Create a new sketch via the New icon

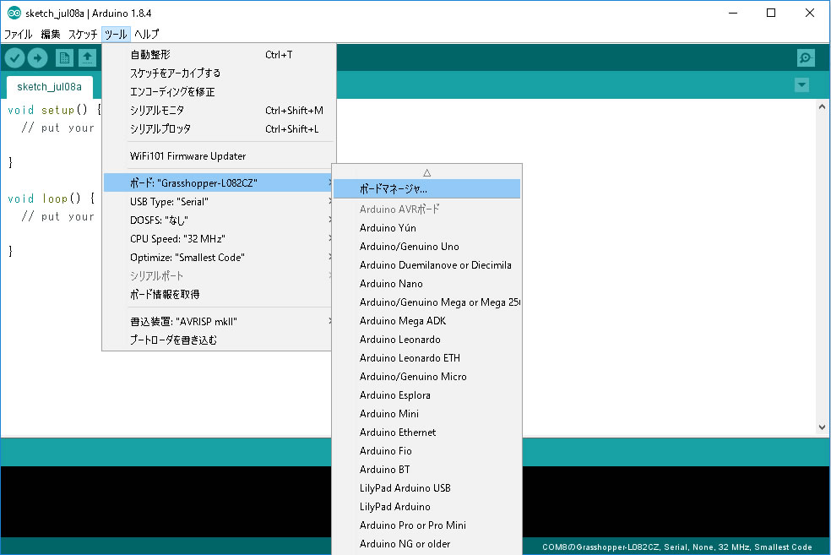click(x=64, y=57)
